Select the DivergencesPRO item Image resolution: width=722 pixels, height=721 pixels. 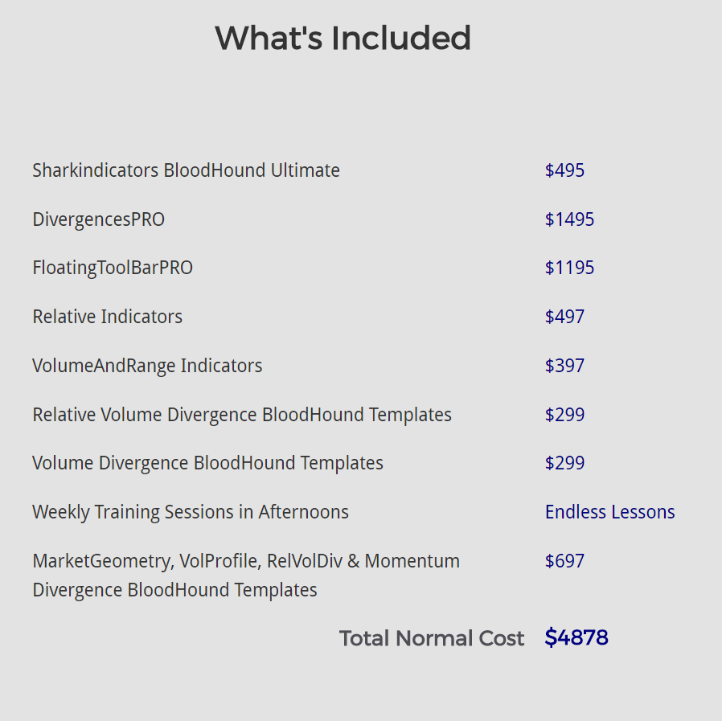click(98, 219)
